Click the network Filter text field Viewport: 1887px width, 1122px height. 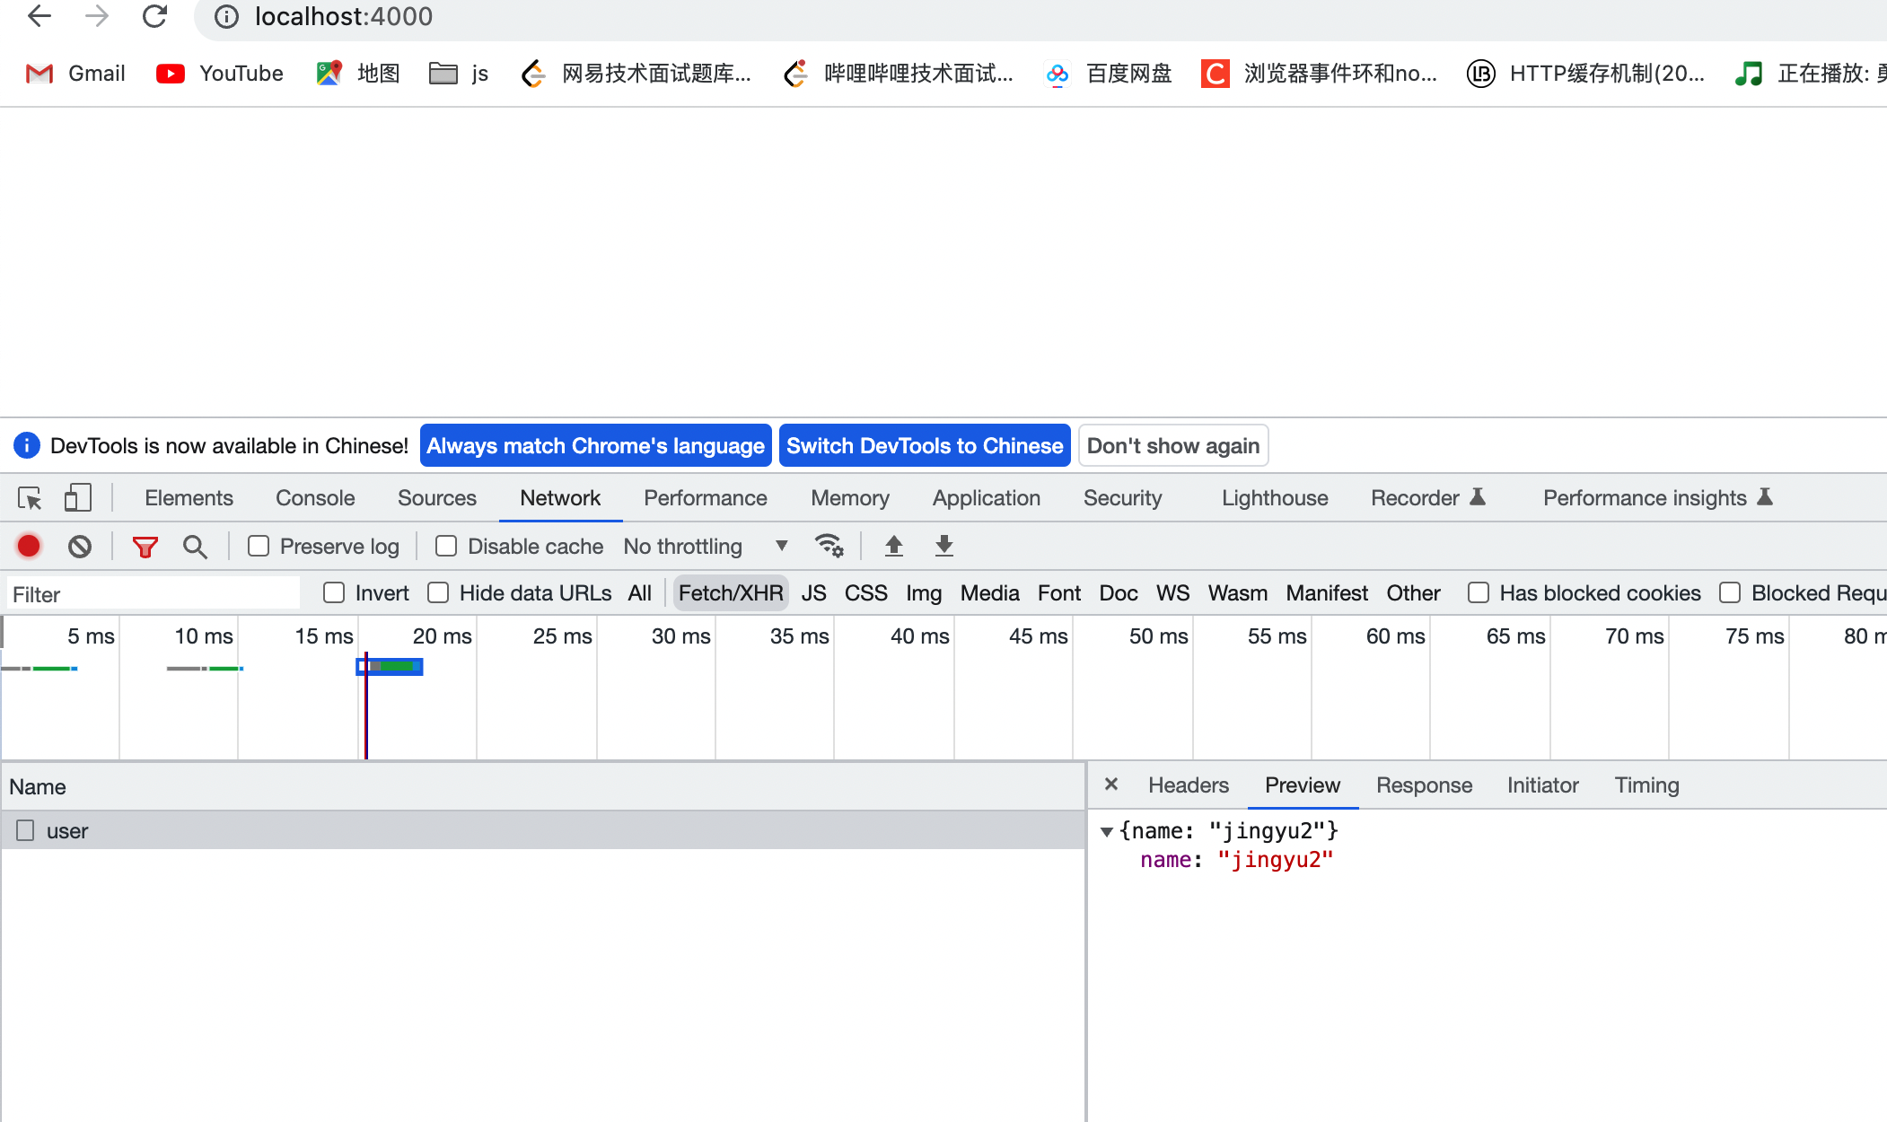click(153, 594)
